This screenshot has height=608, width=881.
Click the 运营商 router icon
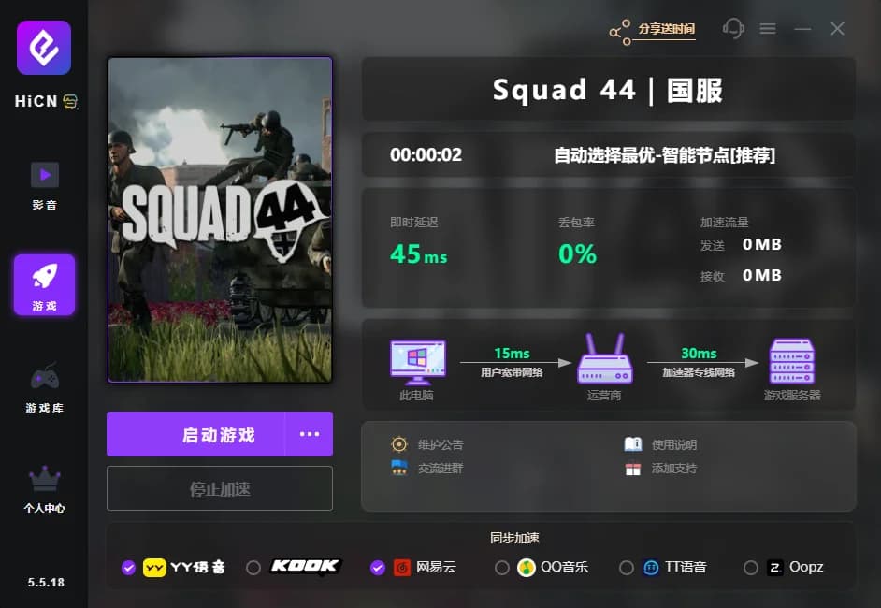pyautogui.click(x=604, y=358)
